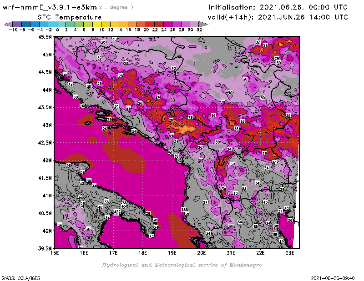Pick the orange legend swatch between 14 and 16
Screen dimensions: 364x281
tap(123, 24)
